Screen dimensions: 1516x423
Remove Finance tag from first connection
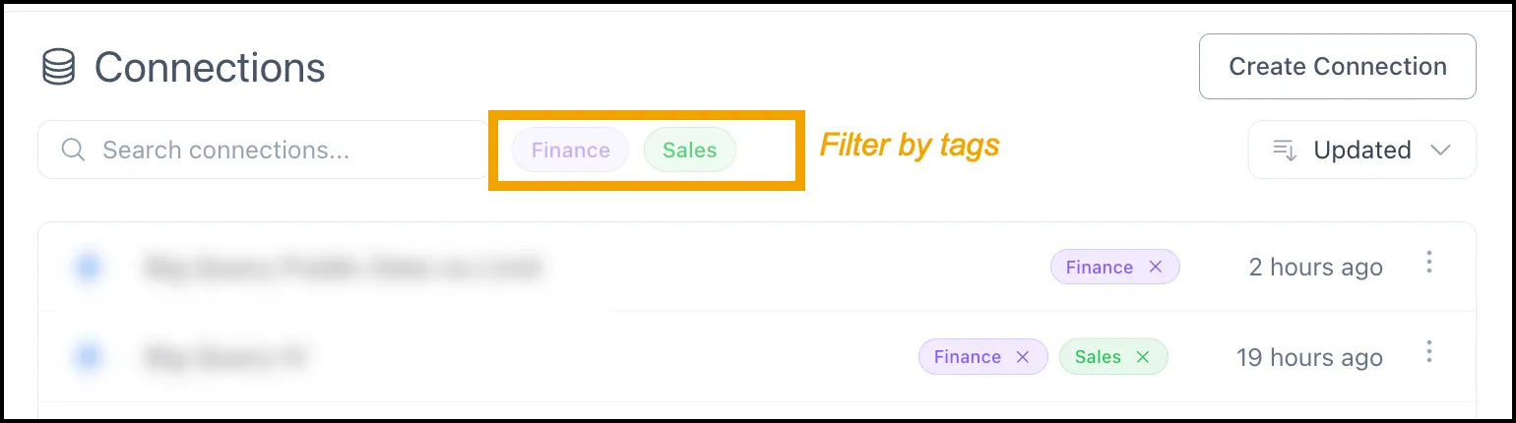tap(1156, 267)
